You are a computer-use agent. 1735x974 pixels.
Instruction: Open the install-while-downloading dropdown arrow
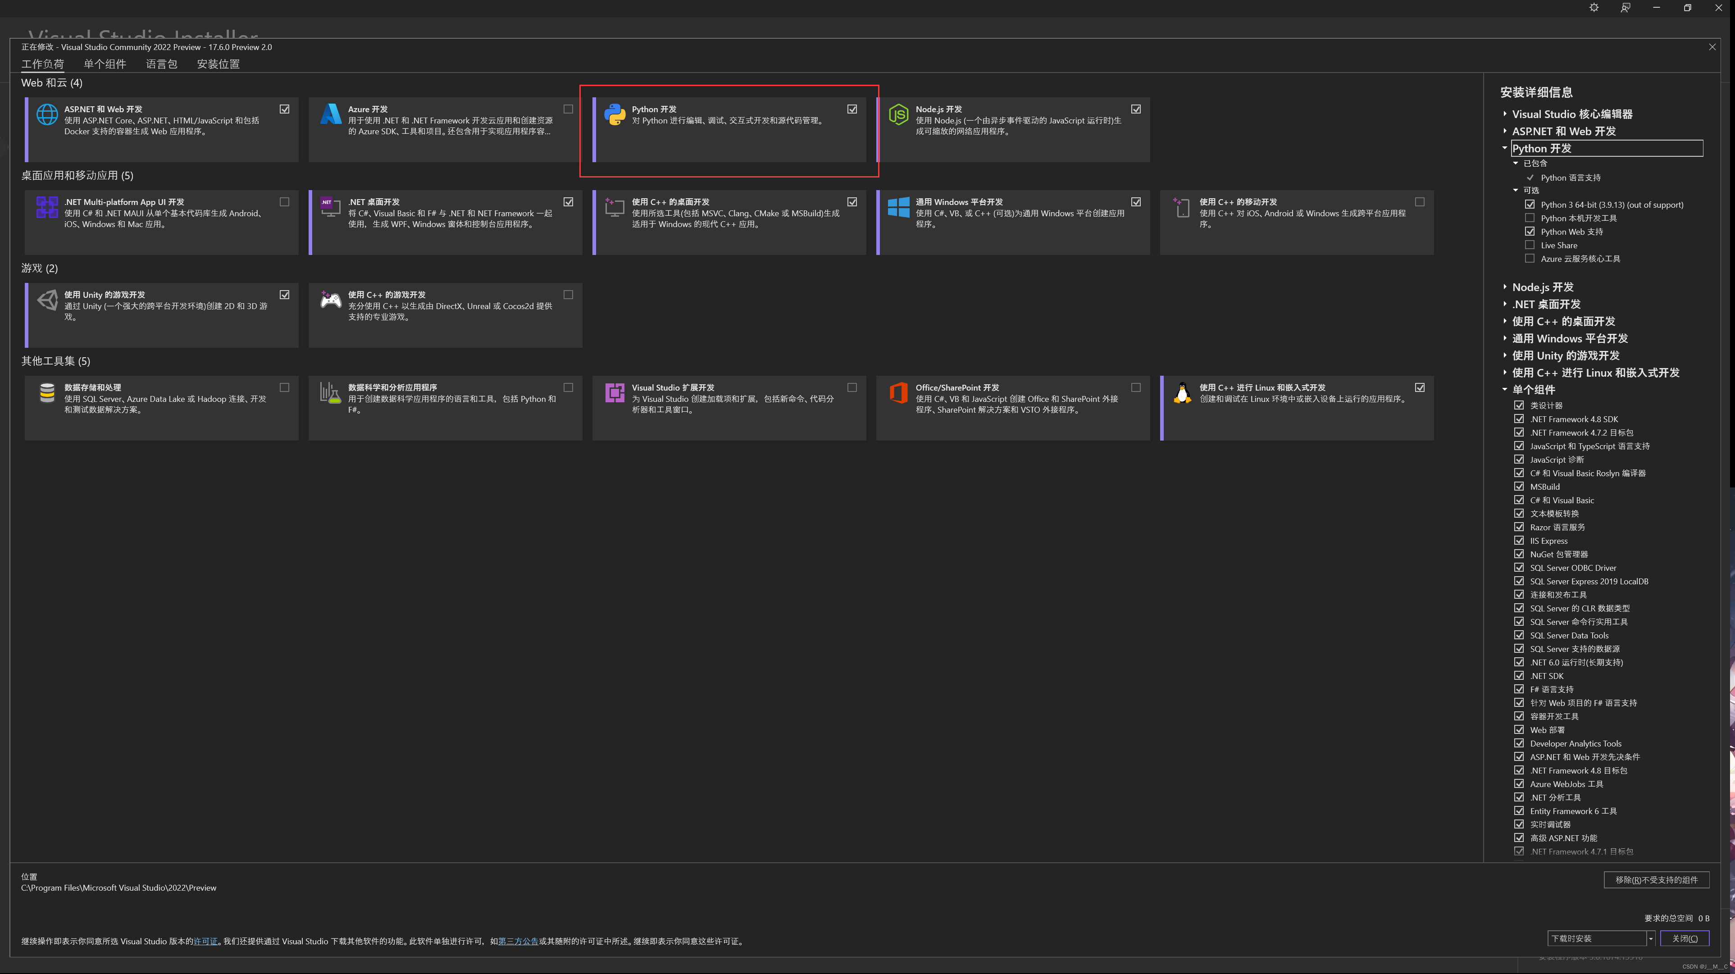click(1650, 938)
